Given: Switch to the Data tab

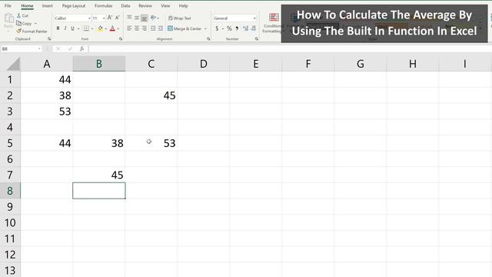Looking at the screenshot, I should coord(125,5).
